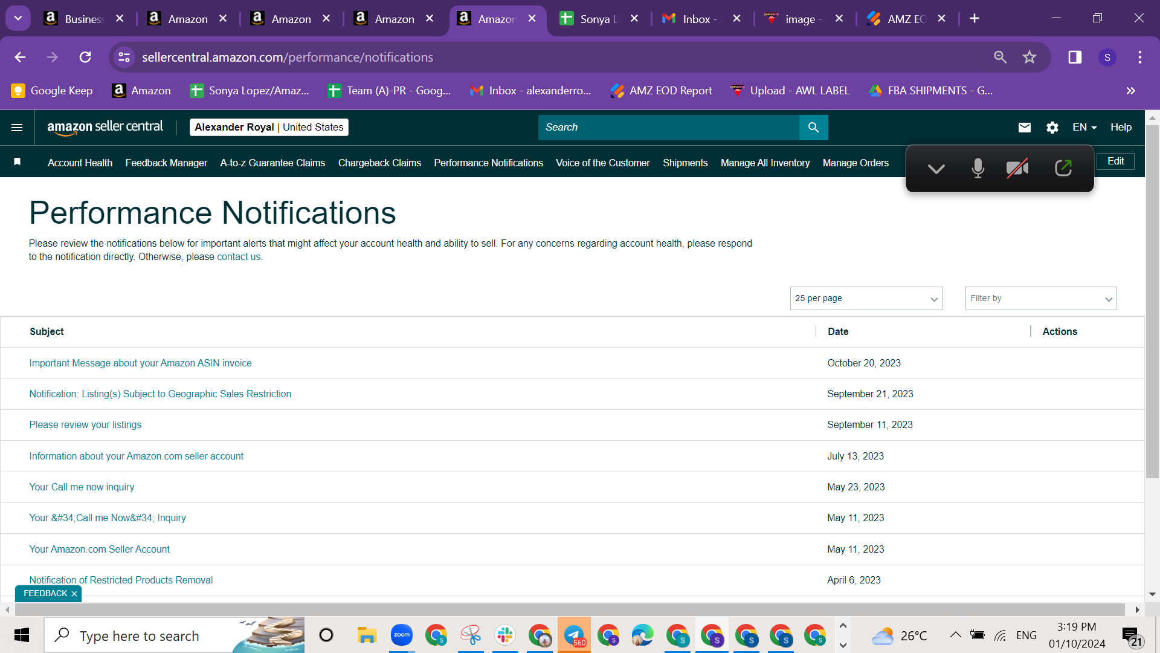This screenshot has width=1160, height=653.
Task: Open Manage All Inventory
Action: click(x=765, y=163)
